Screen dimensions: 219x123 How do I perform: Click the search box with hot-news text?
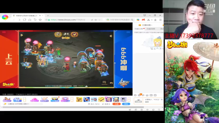pos(120,20)
